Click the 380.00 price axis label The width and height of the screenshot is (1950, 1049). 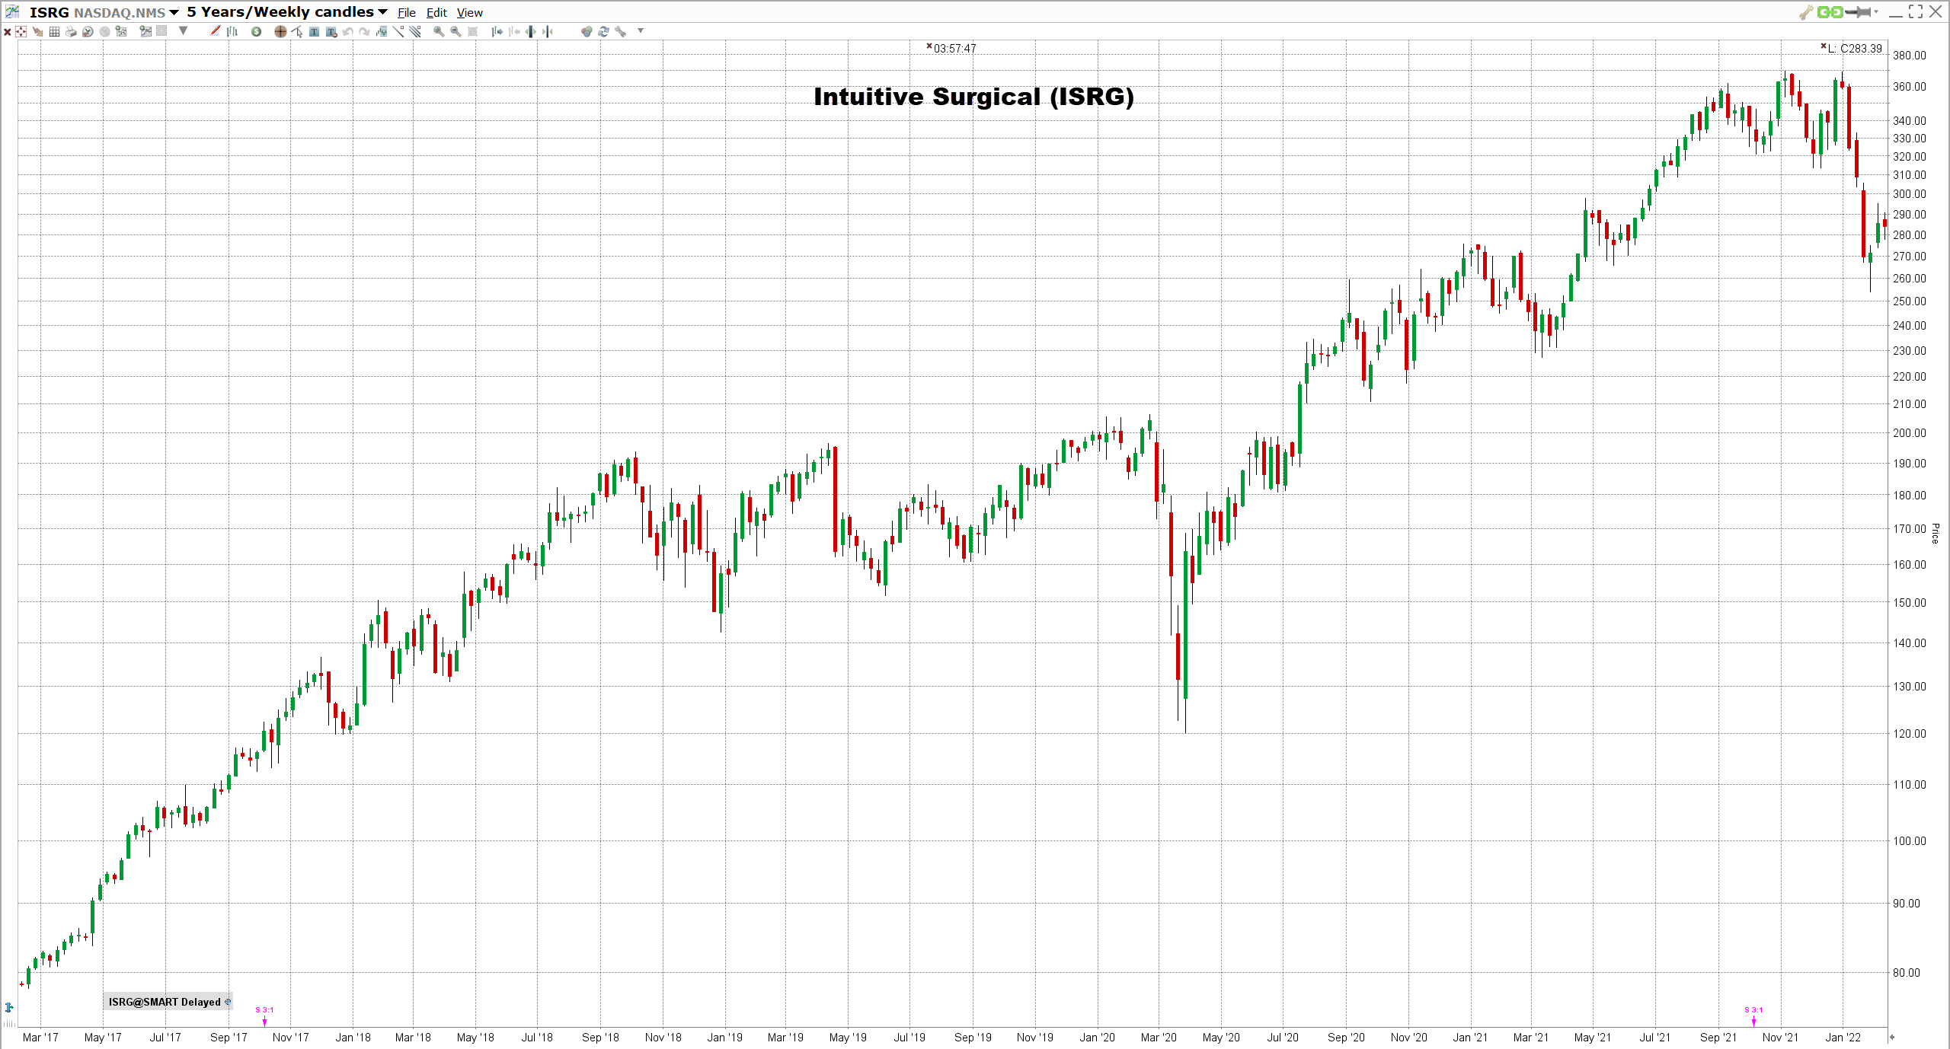1910,56
